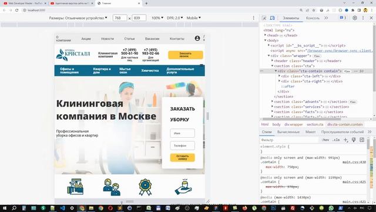The height and width of the screenshot is (212, 376).
Task: Switch to the Консоль tab
Action: pyautogui.click(x=313, y=18)
